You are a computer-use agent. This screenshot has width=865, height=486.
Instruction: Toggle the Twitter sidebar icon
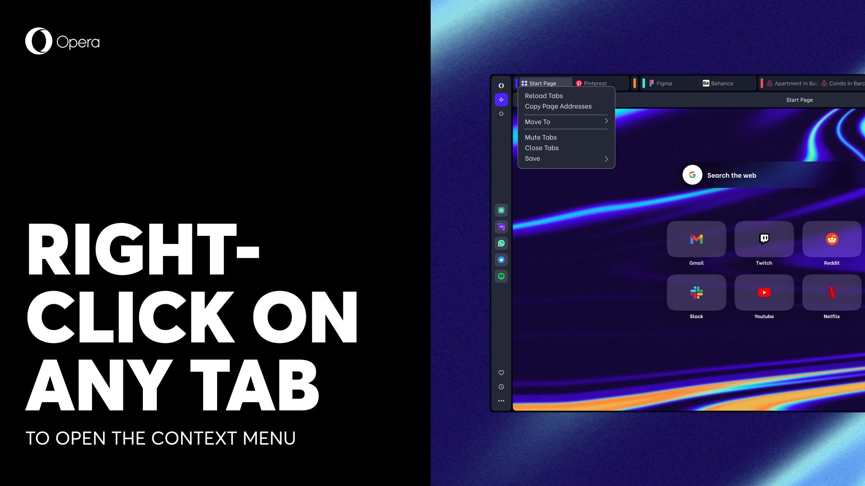[501, 259]
